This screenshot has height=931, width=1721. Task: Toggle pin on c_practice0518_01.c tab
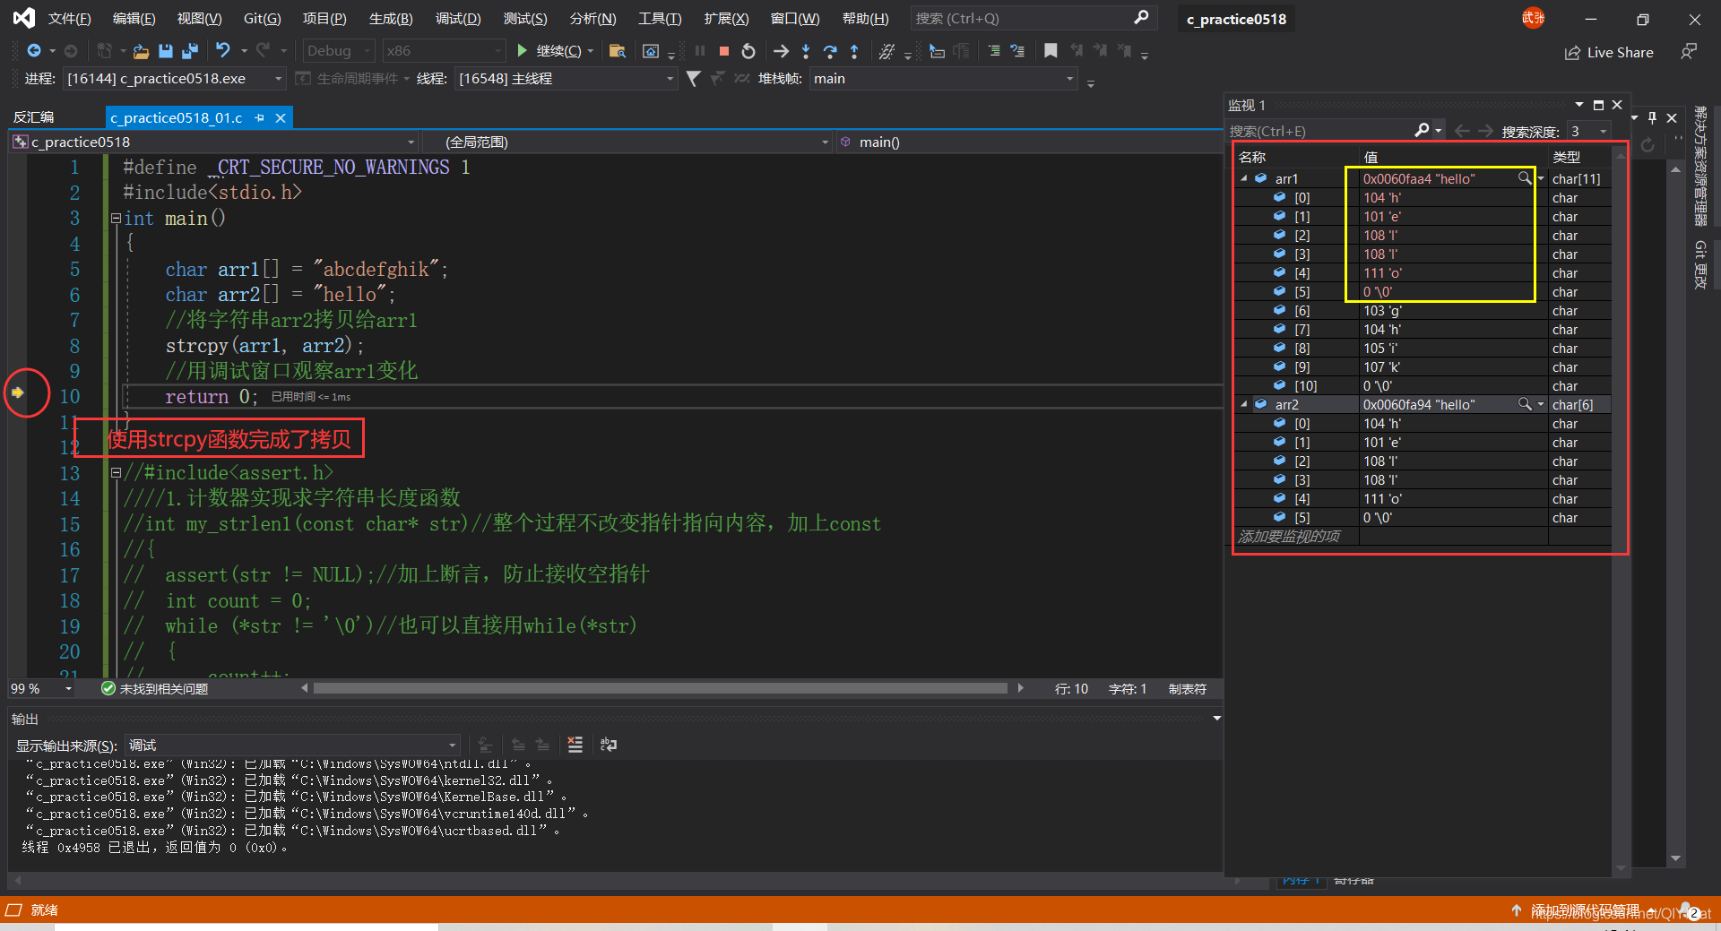tap(260, 117)
